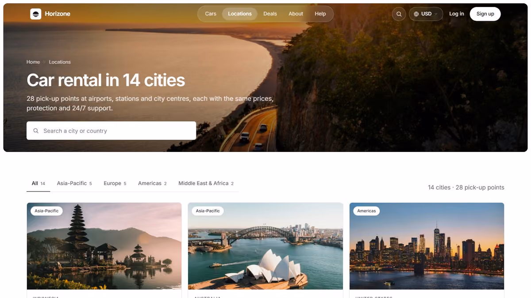Follow the Home breadcrumb link
The width and height of the screenshot is (531, 298).
point(33,62)
